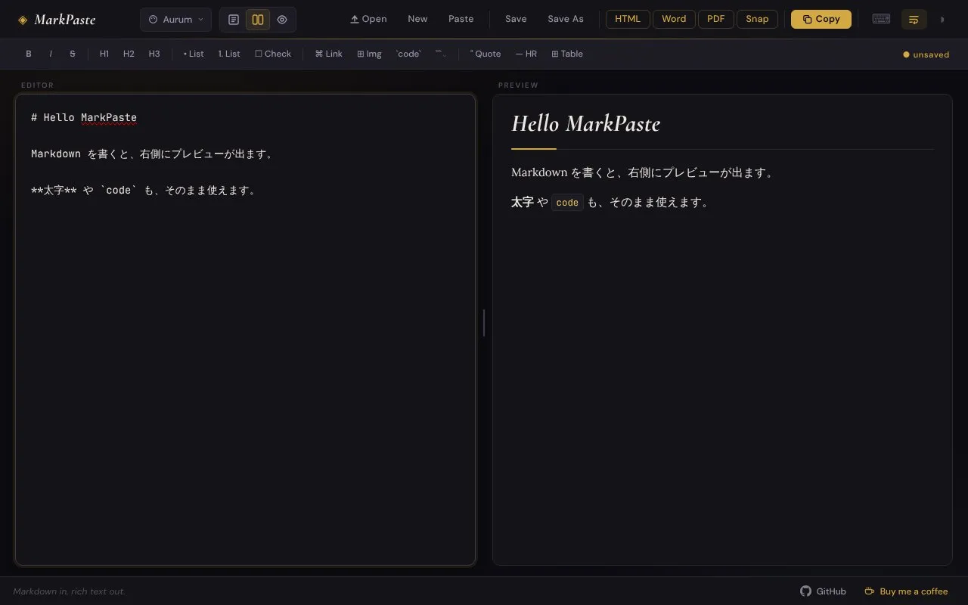Switch to preview-only eye view

click(x=282, y=20)
